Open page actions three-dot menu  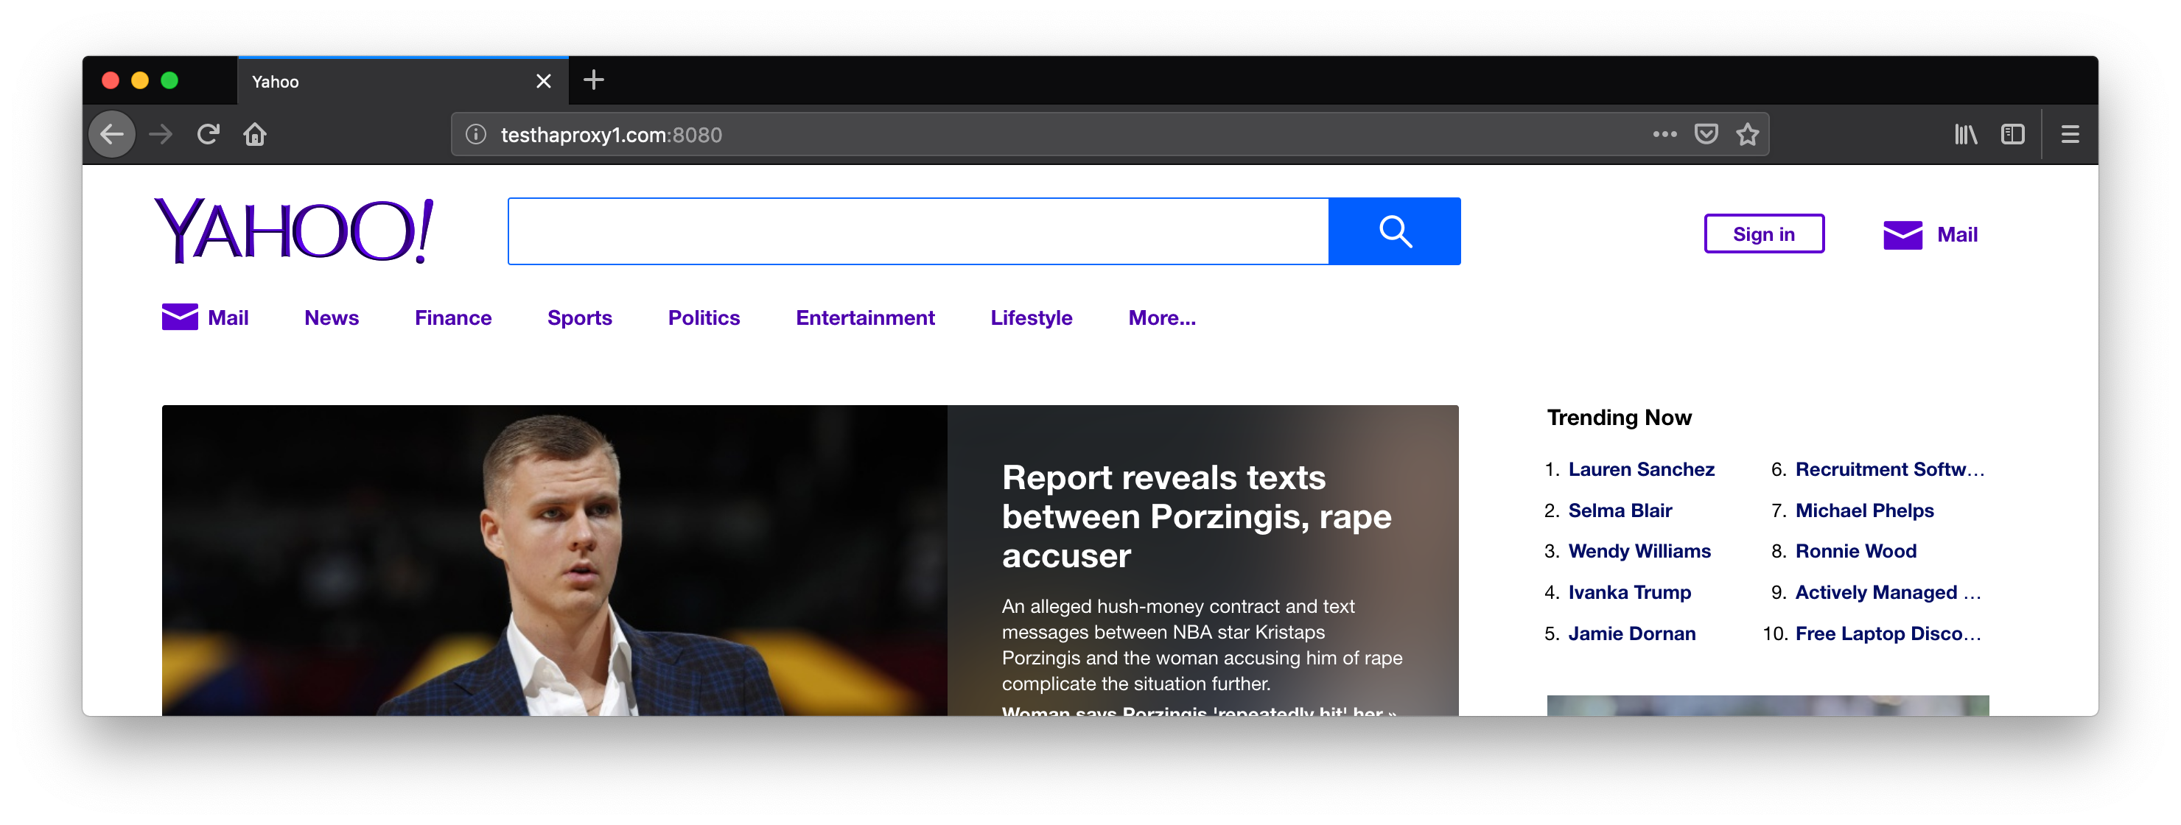click(1664, 135)
